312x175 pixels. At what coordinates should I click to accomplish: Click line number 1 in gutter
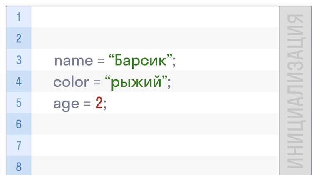(18, 17)
